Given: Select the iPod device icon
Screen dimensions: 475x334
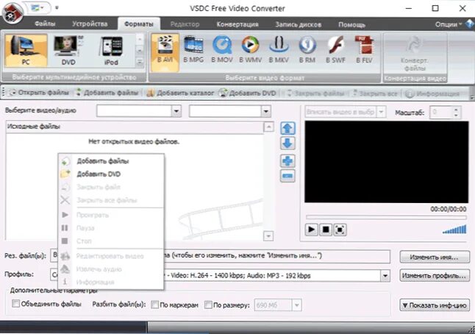Looking at the screenshot, I should click(111, 50).
